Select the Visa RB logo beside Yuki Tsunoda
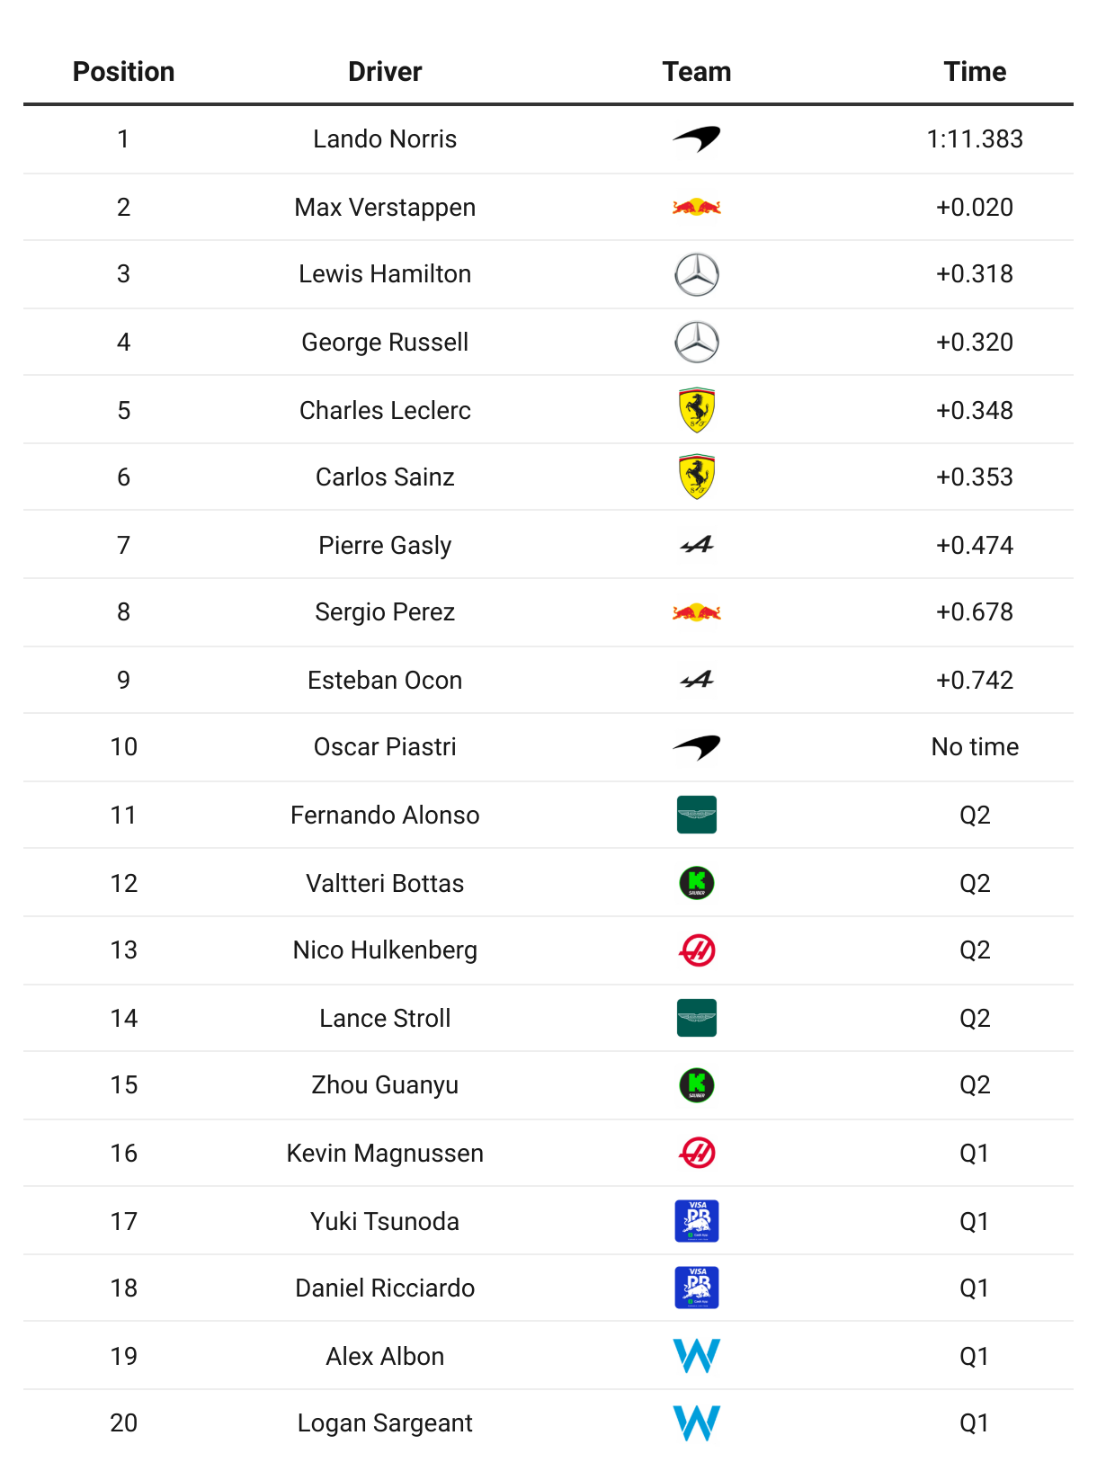Viewport: 1097px width, 1480px height. pyautogui.click(x=697, y=1221)
